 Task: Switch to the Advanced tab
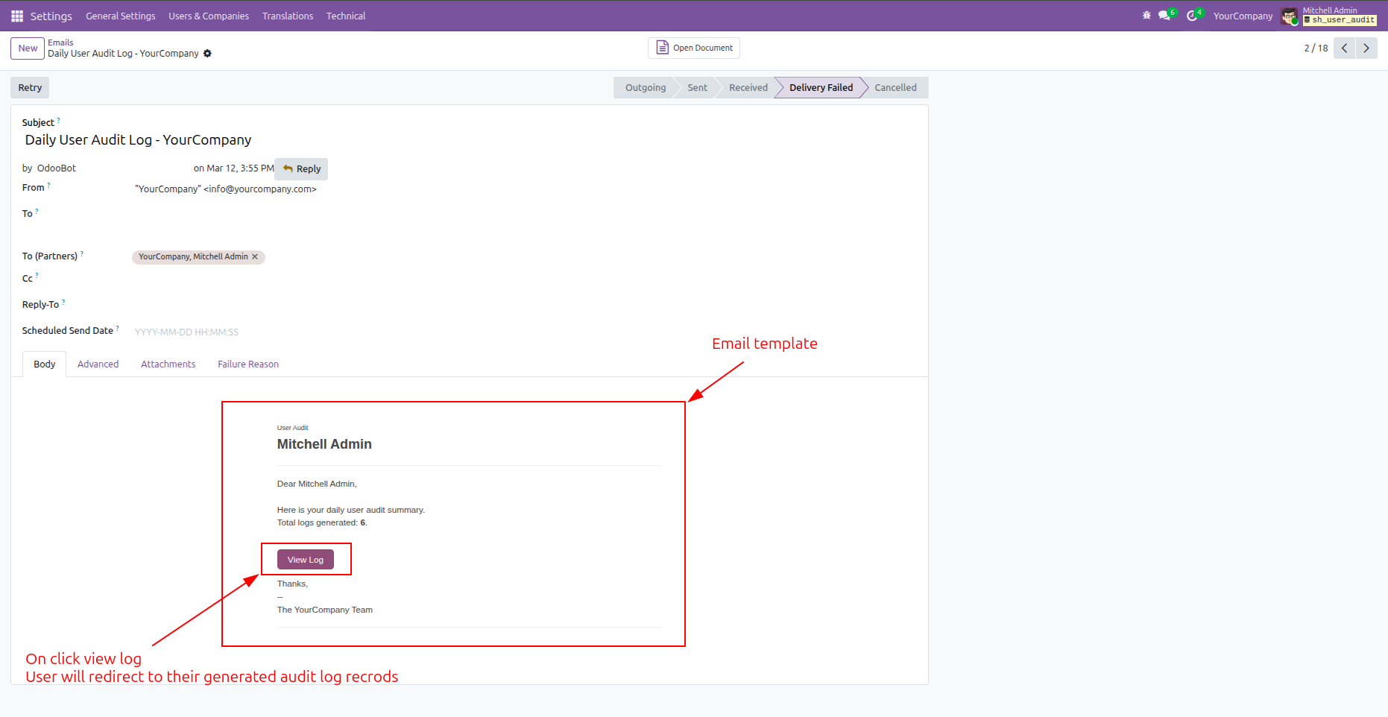point(98,364)
